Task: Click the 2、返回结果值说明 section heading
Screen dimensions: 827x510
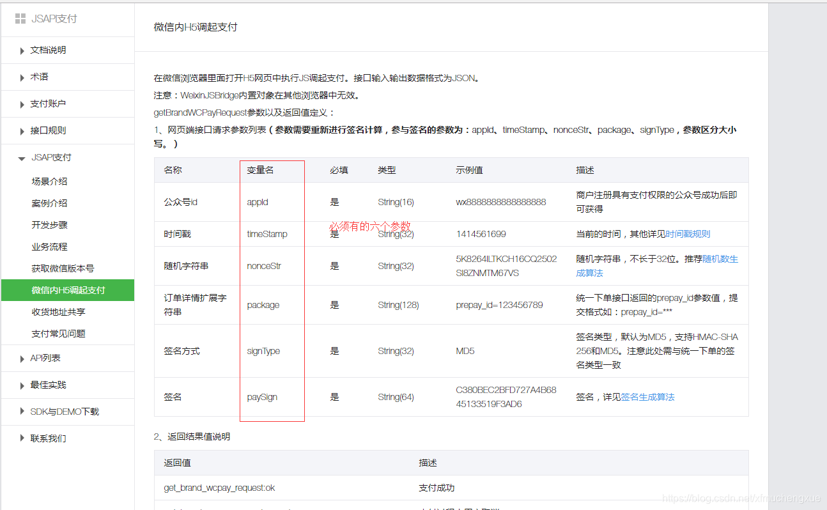Action: [x=192, y=437]
